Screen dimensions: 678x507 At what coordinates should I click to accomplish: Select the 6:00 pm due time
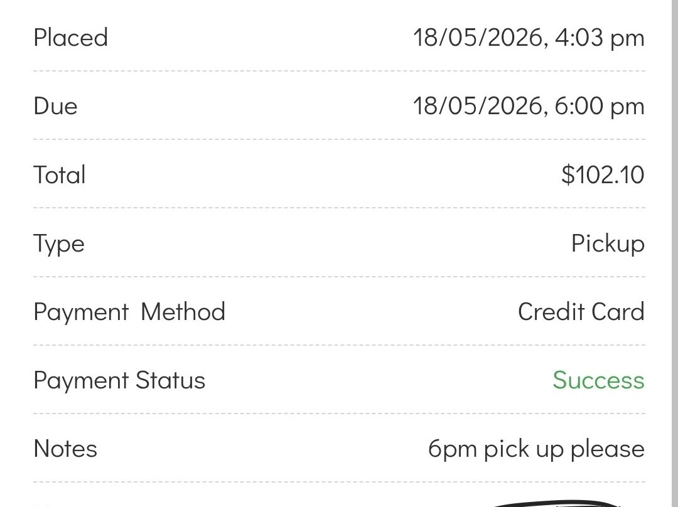click(x=600, y=106)
